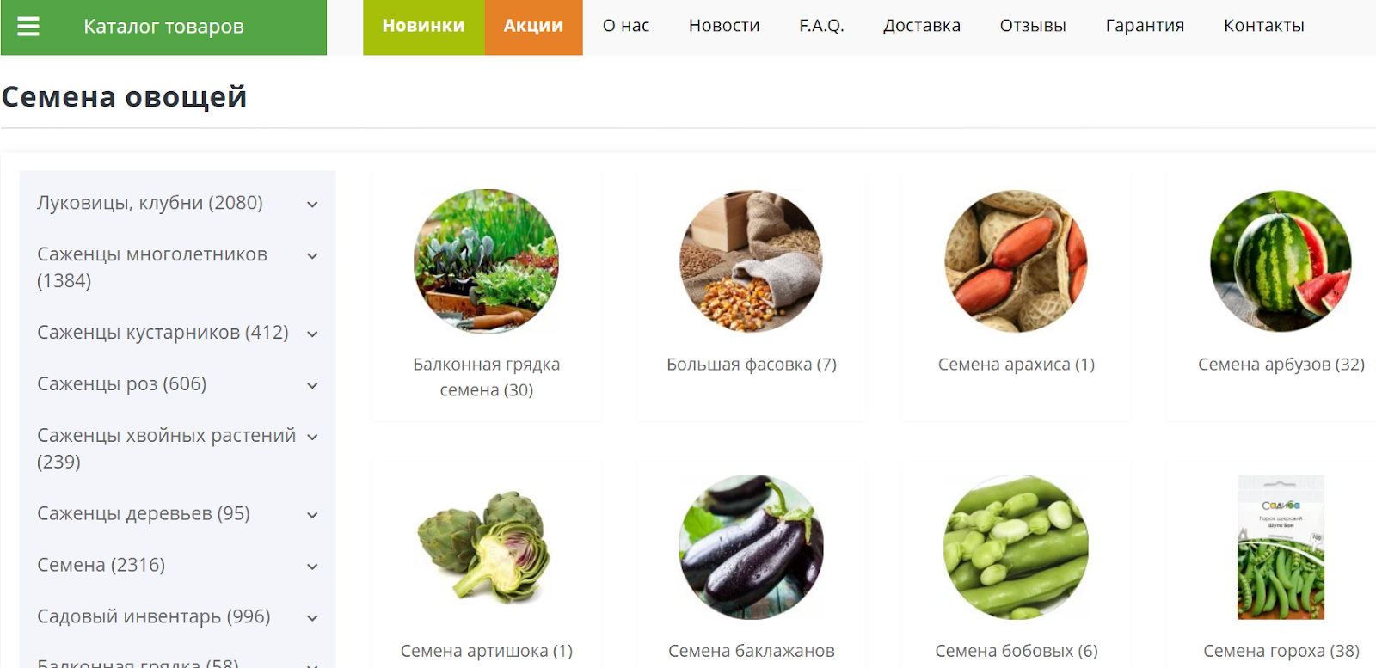
Task: Open the Балконная грядка семена category image
Action: point(486,261)
